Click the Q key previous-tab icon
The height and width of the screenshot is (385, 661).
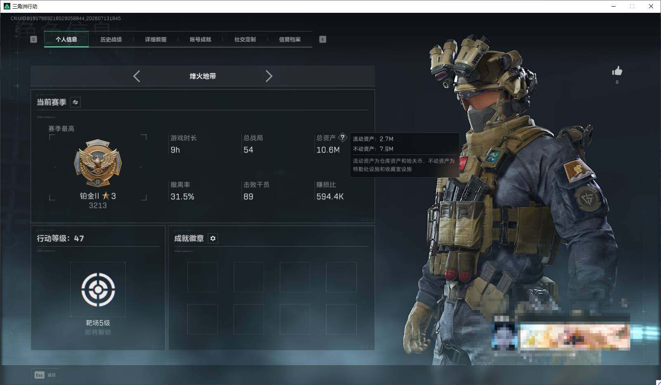34,39
